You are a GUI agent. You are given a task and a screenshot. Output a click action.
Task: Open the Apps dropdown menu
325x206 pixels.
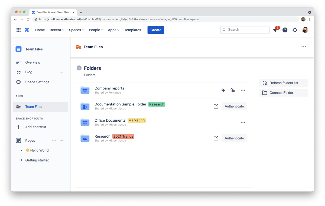coord(113,30)
